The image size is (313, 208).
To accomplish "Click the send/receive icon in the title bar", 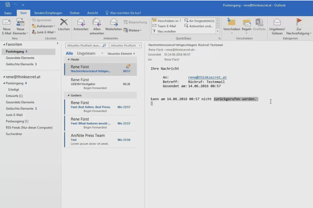I will [x=8, y=4].
